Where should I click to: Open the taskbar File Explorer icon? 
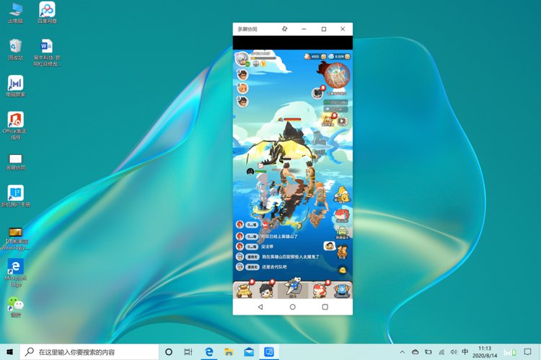pos(229,352)
